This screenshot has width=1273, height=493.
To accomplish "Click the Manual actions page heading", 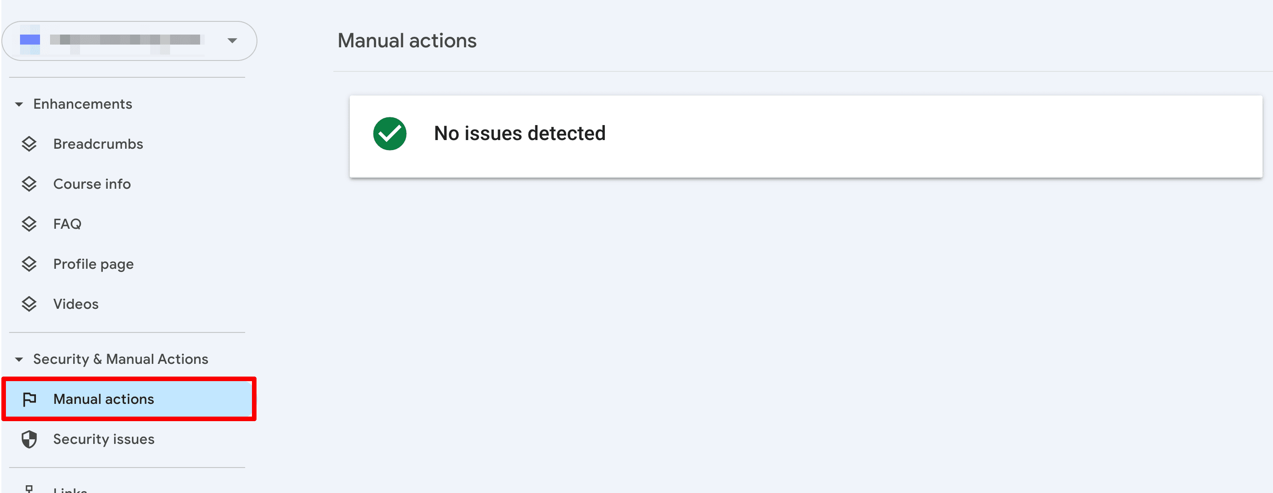I will [x=407, y=40].
